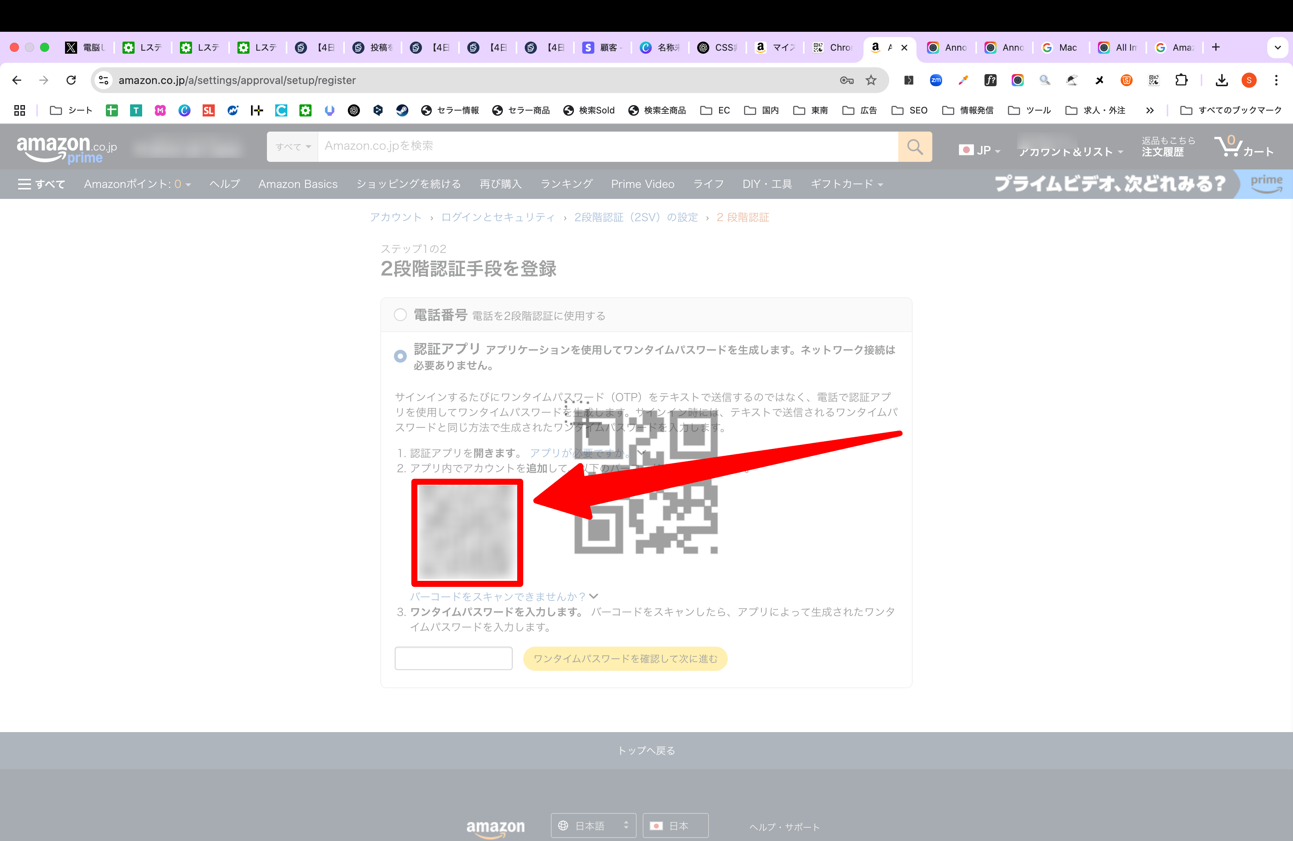Open the Chrome extensions puzzle icon

(1181, 81)
